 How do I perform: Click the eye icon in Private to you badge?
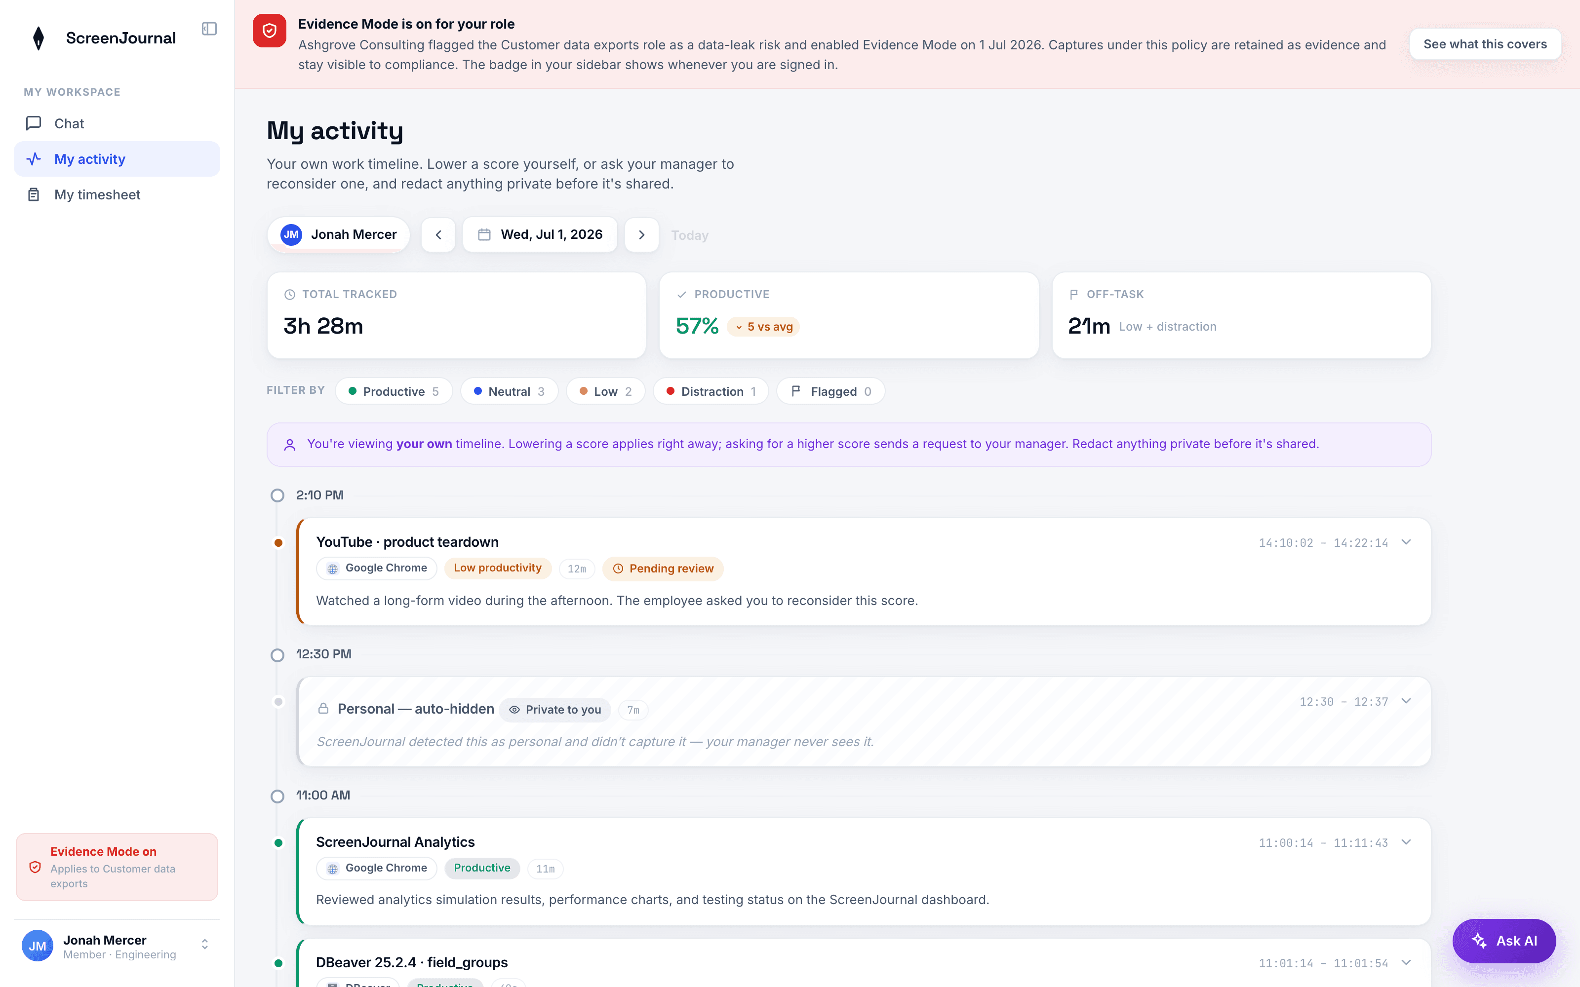point(514,710)
